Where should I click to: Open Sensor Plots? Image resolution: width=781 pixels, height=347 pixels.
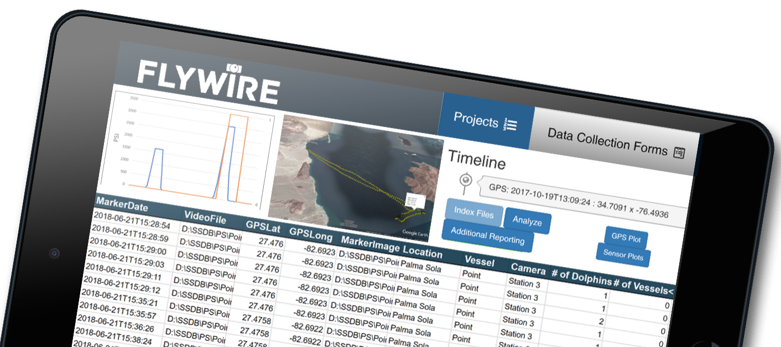click(623, 255)
